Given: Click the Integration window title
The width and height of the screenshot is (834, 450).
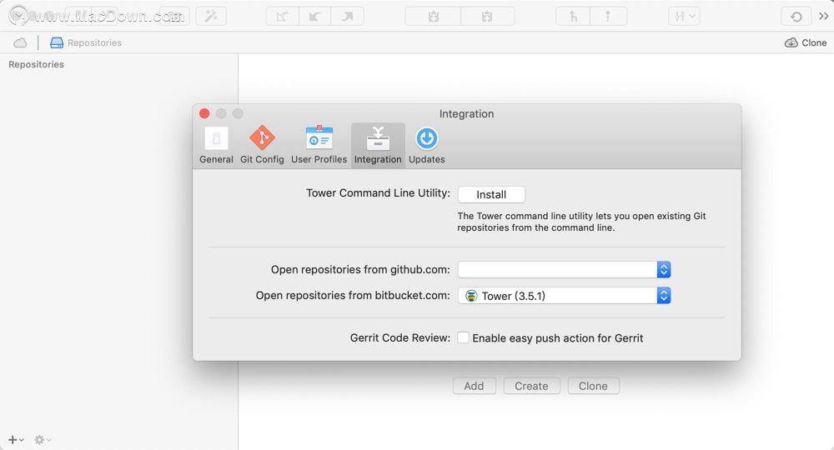Looking at the screenshot, I should (x=466, y=113).
